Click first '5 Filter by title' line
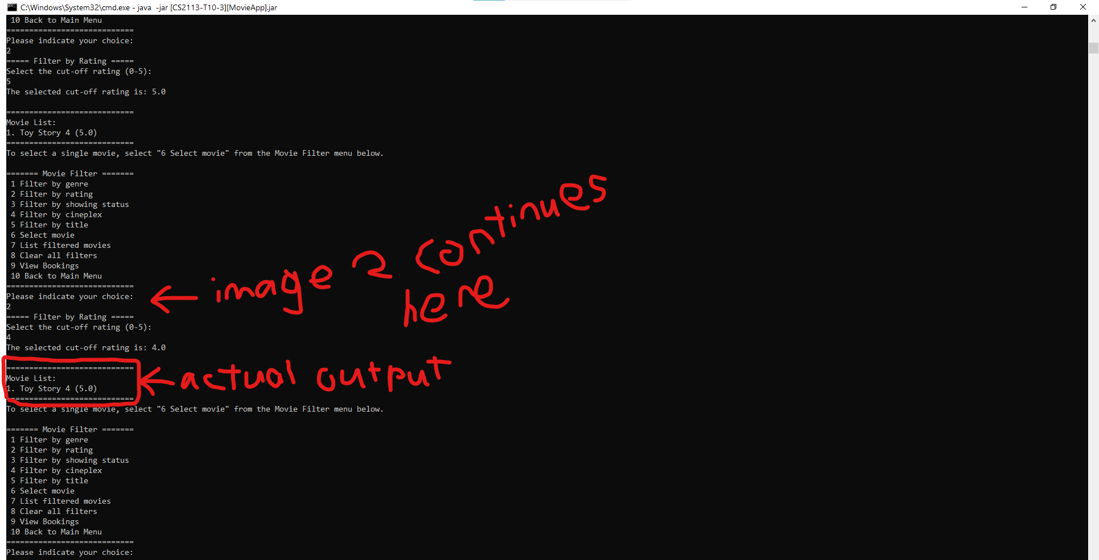Image resolution: width=1099 pixels, height=560 pixels. pyautogui.click(x=50, y=225)
